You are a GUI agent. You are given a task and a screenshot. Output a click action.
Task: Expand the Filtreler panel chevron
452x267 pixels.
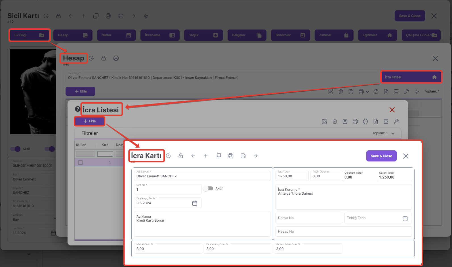tap(393, 133)
